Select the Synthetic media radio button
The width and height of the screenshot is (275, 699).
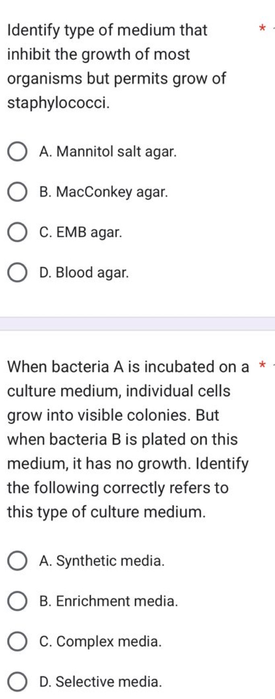click(17, 561)
